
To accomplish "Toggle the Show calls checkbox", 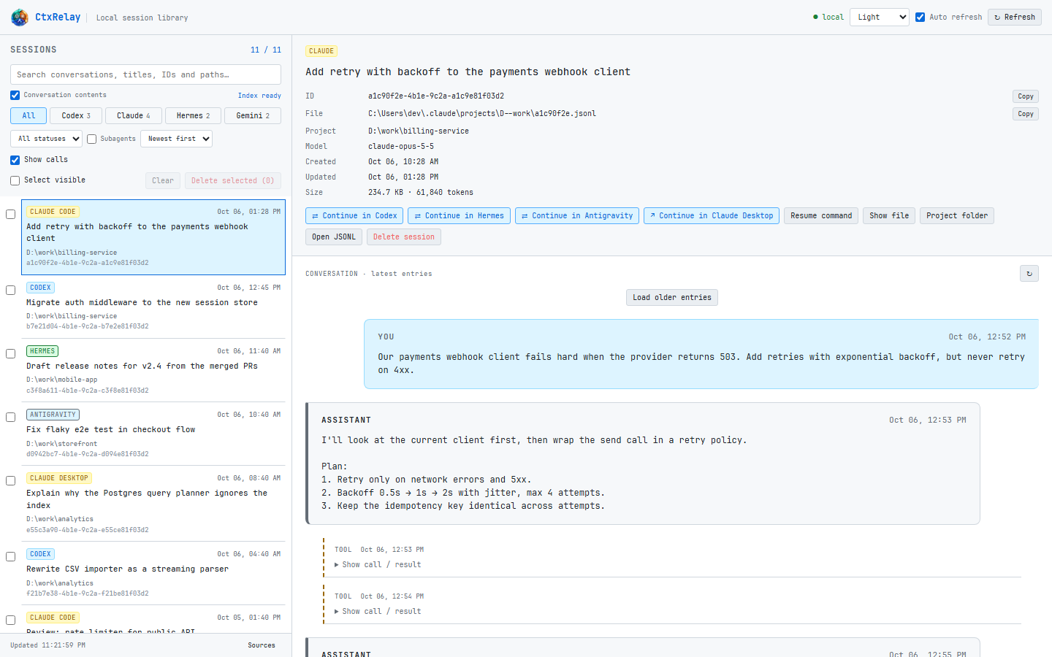I will pos(15,160).
